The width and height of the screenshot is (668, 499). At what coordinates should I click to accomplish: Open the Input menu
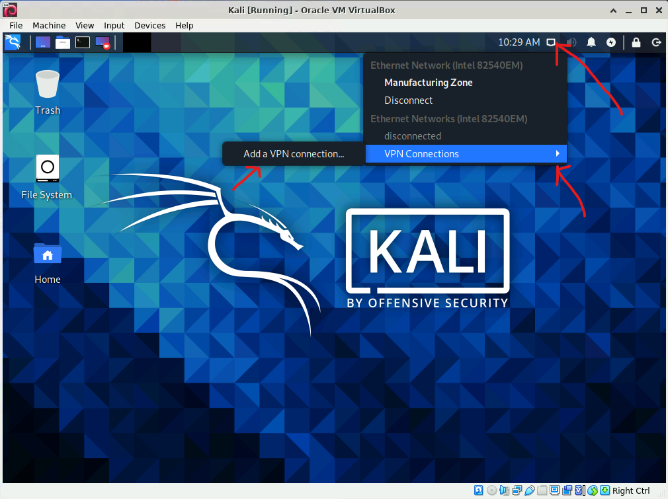click(114, 26)
